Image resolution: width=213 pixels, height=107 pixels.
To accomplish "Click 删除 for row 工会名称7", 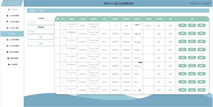I will pos(202,41).
